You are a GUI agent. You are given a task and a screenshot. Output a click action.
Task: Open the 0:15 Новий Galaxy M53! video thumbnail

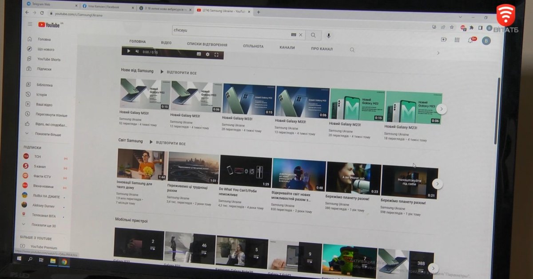tap(145, 94)
